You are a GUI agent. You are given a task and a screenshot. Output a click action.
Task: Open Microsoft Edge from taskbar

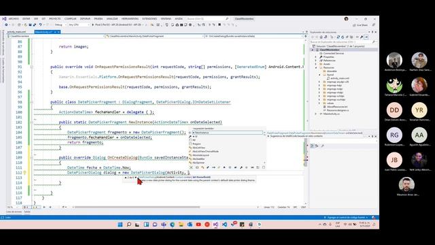[172, 225]
